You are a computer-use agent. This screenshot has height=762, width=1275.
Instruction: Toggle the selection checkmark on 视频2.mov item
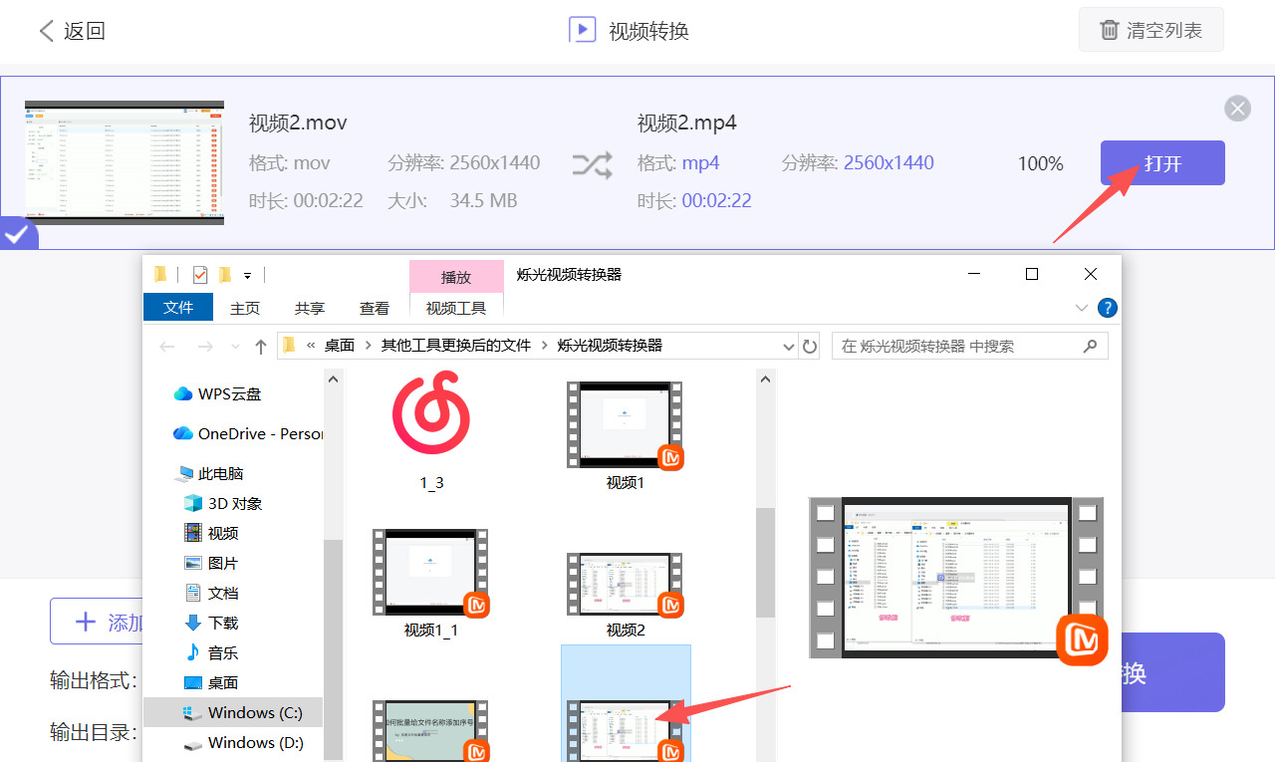tap(16, 235)
